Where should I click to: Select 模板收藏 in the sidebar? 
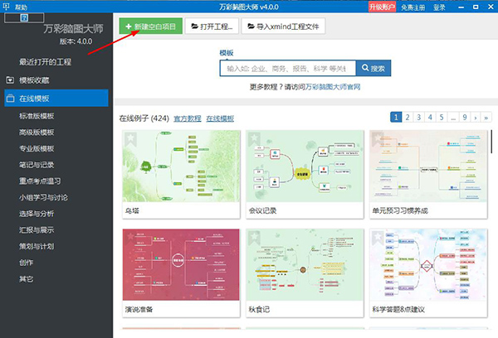(33, 80)
